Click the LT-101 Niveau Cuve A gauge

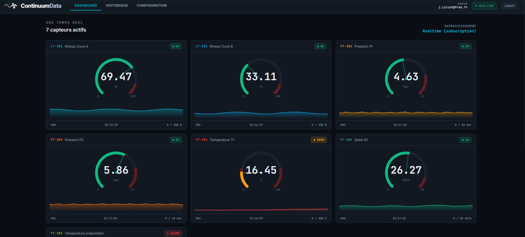[116, 77]
